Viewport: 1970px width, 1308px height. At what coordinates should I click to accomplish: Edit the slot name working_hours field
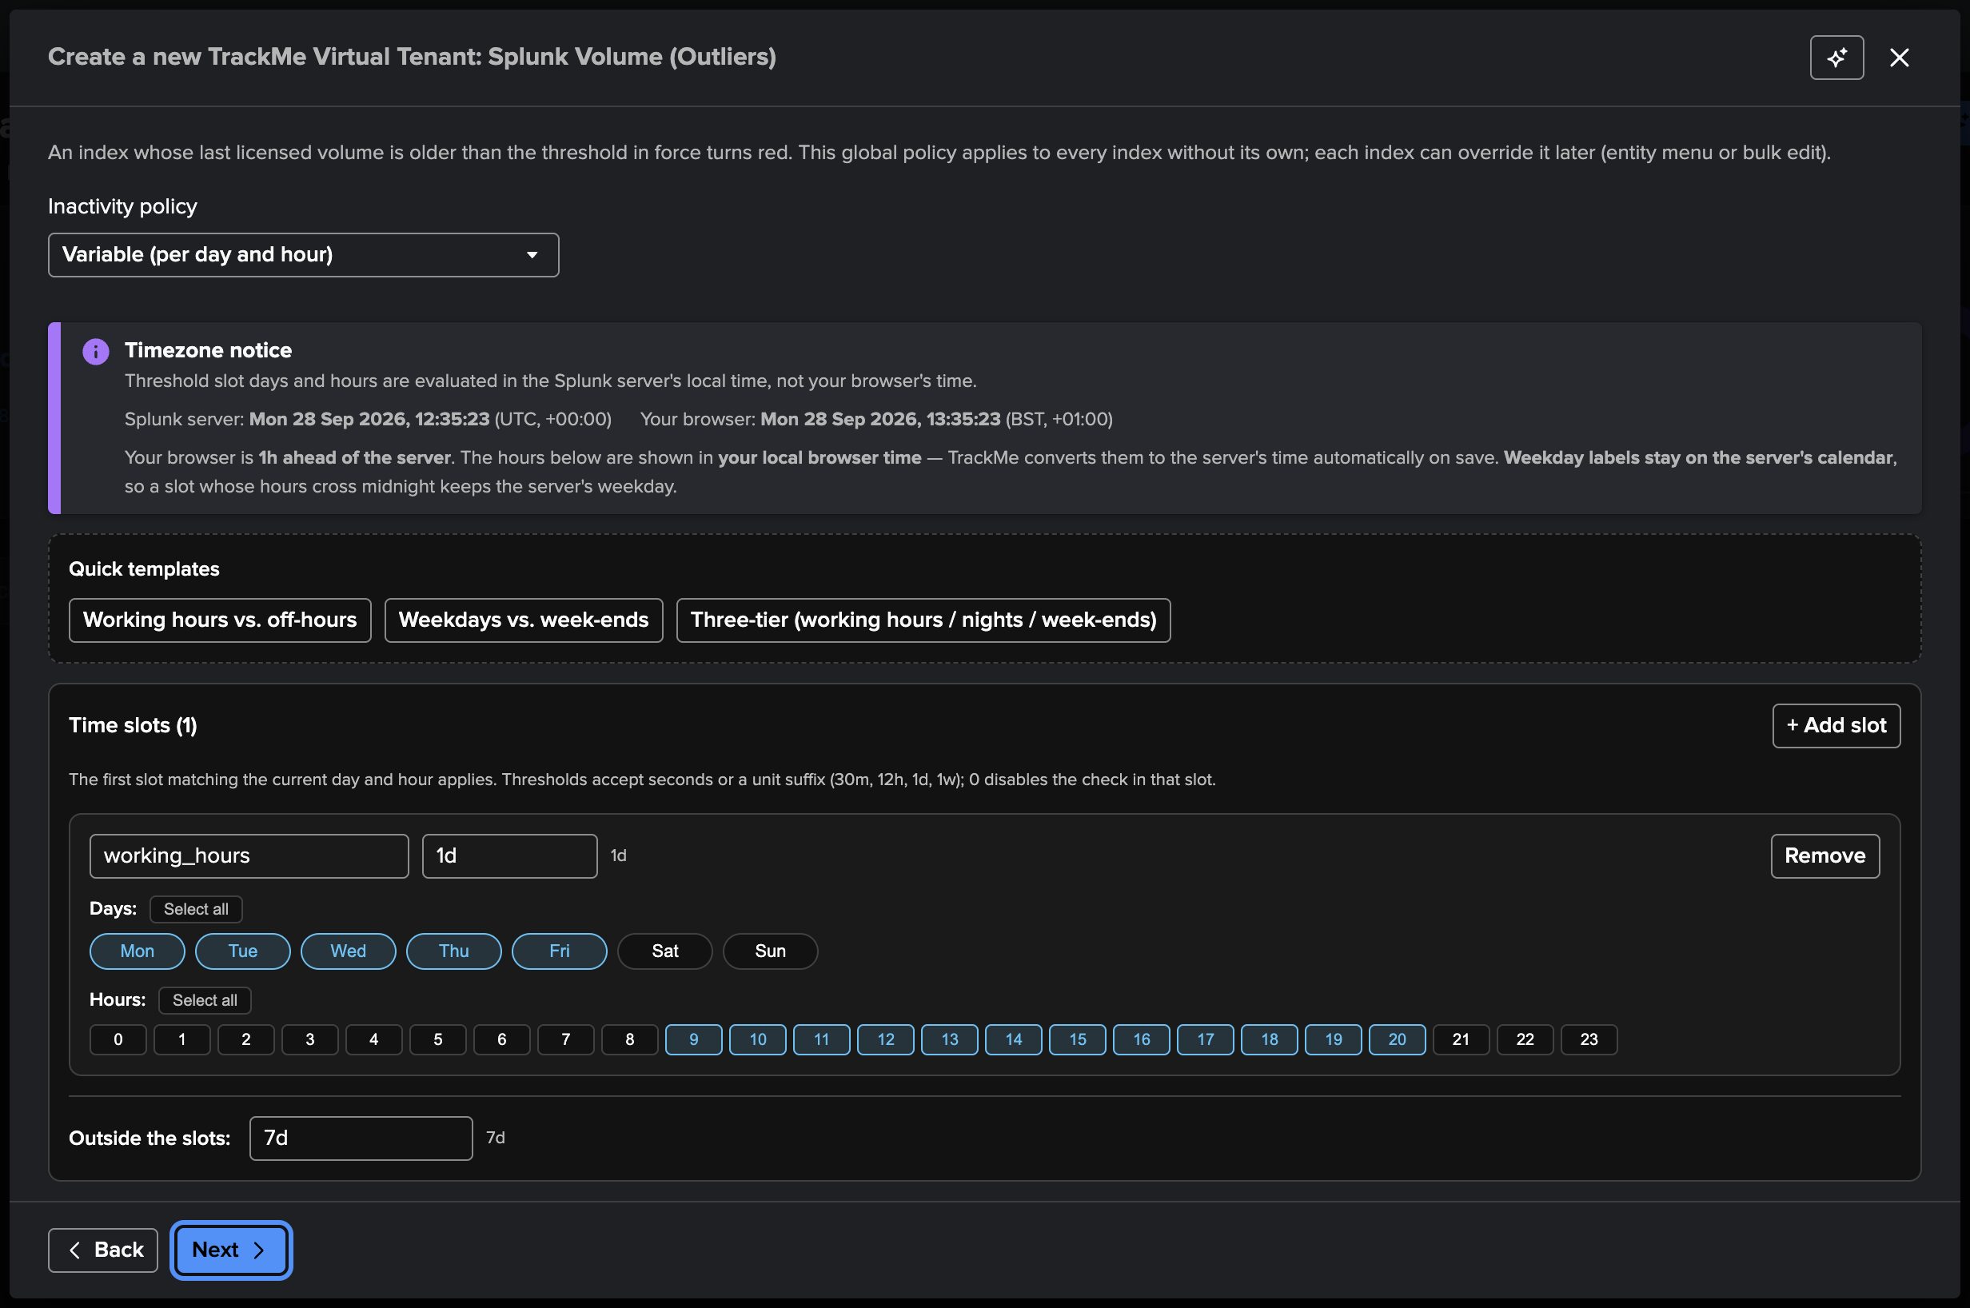(x=249, y=855)
